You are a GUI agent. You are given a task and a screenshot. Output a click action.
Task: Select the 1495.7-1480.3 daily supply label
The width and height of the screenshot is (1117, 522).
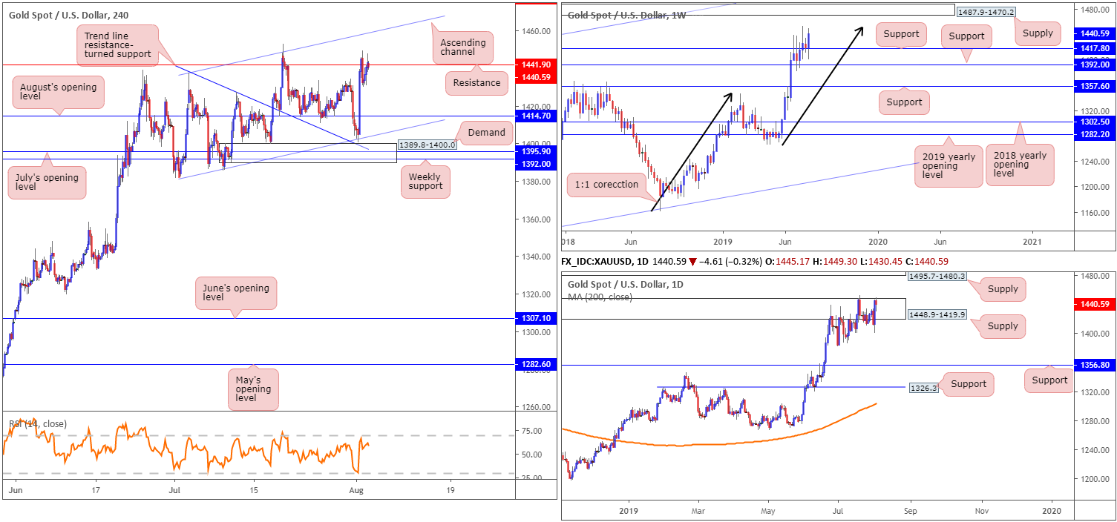936,276
